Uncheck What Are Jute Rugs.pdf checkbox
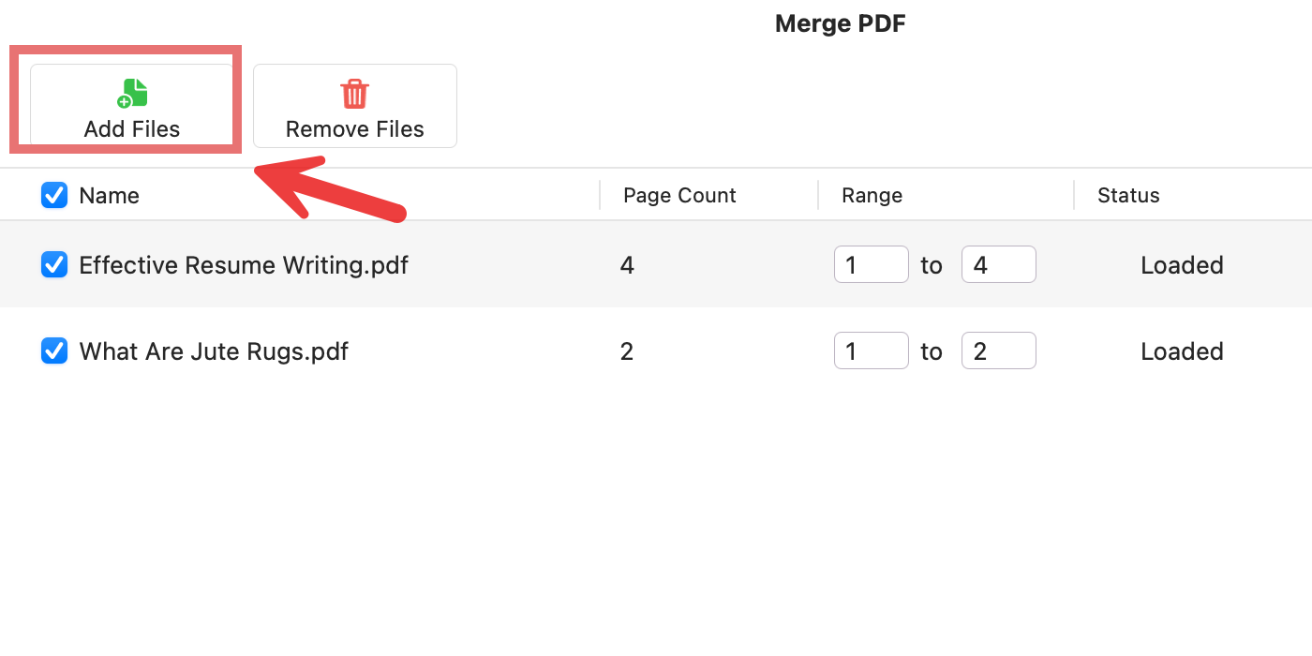1312x656 pixels. coord(54,351)
